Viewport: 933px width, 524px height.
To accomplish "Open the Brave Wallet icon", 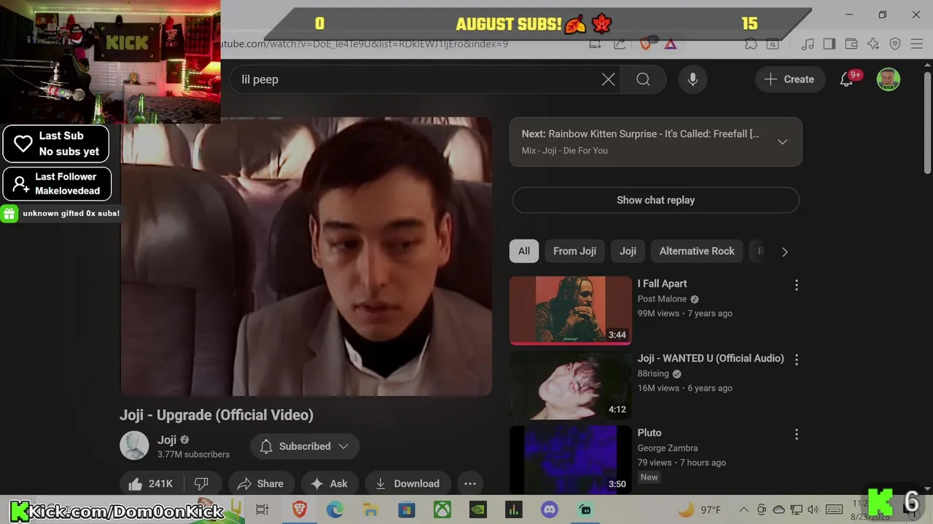I will coord(851,44).
